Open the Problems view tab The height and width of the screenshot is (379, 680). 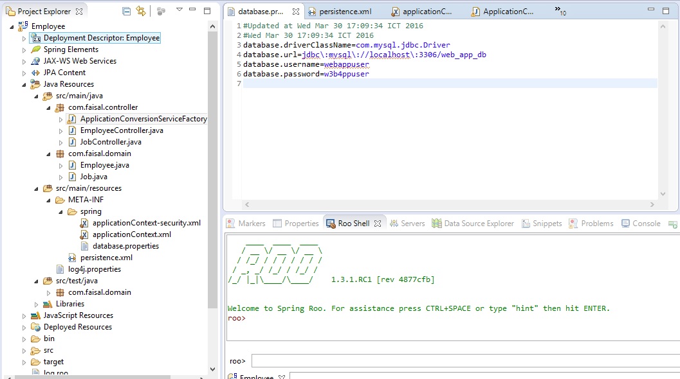[x=591, y=224]
